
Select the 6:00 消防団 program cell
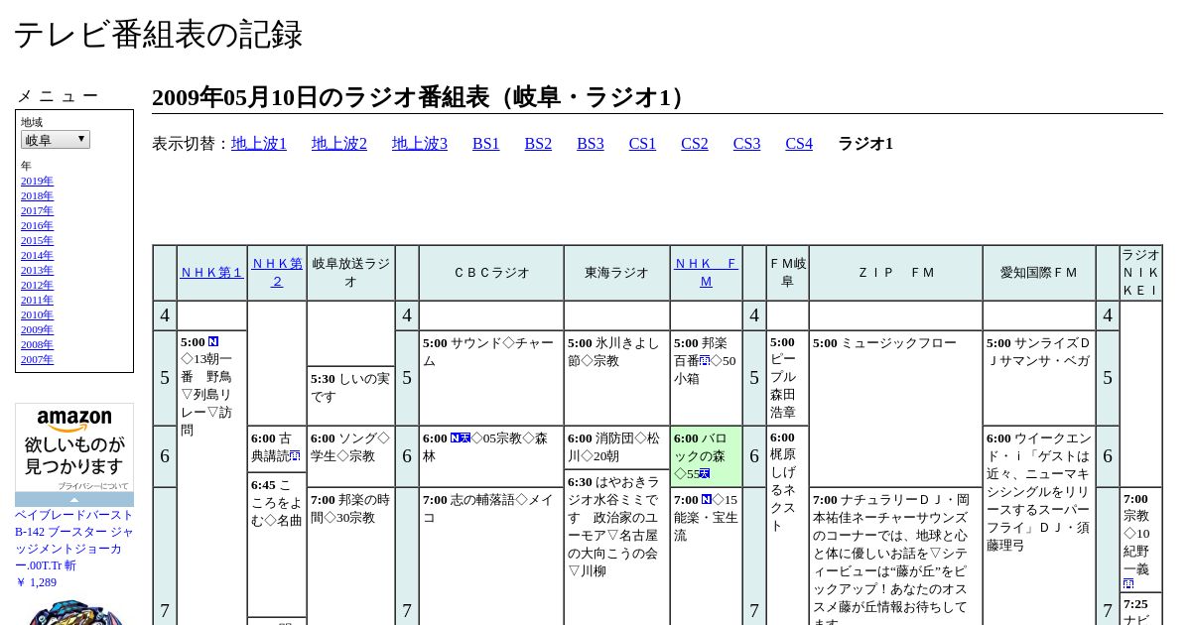(617, 447)
